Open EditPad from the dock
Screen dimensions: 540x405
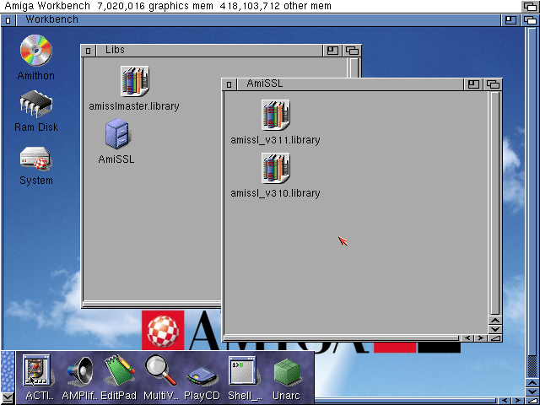[x=119, y=370]
